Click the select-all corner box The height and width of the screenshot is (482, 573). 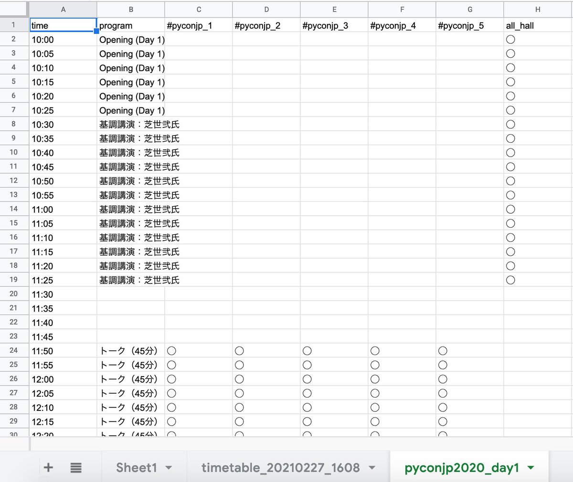pyautogui.click(x=14, y=8)
